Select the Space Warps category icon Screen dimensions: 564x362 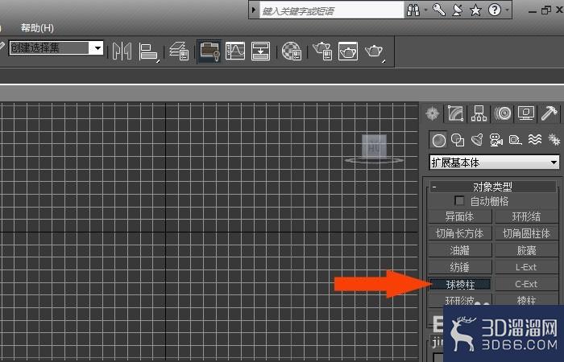tap(535, 139)
